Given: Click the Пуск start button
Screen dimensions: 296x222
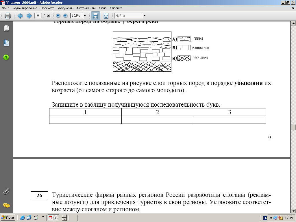Looking at the screenshot, I should (x=8, y=218).
